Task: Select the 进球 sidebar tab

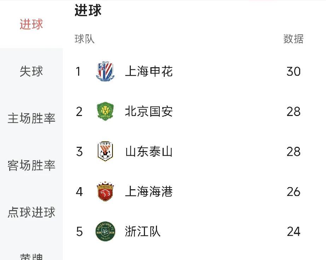Action: [x=31, y=24]
